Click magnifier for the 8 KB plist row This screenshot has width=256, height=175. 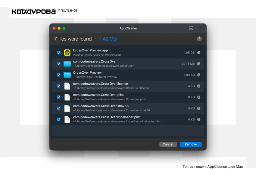(x=199, y=97)
